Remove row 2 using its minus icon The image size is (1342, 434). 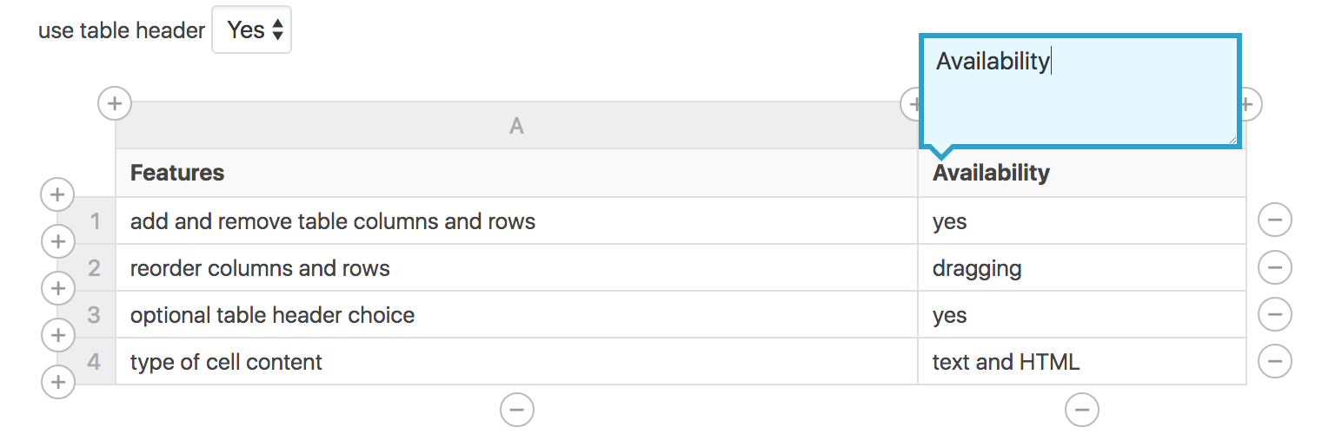1274,267
